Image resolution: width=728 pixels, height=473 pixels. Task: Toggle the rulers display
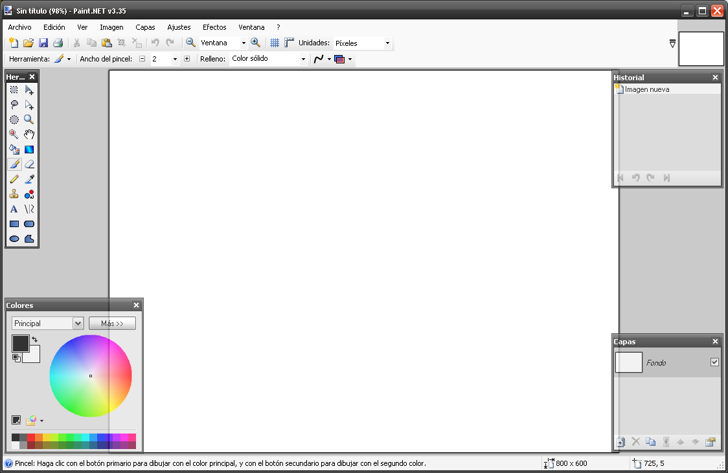click(290, 43)
